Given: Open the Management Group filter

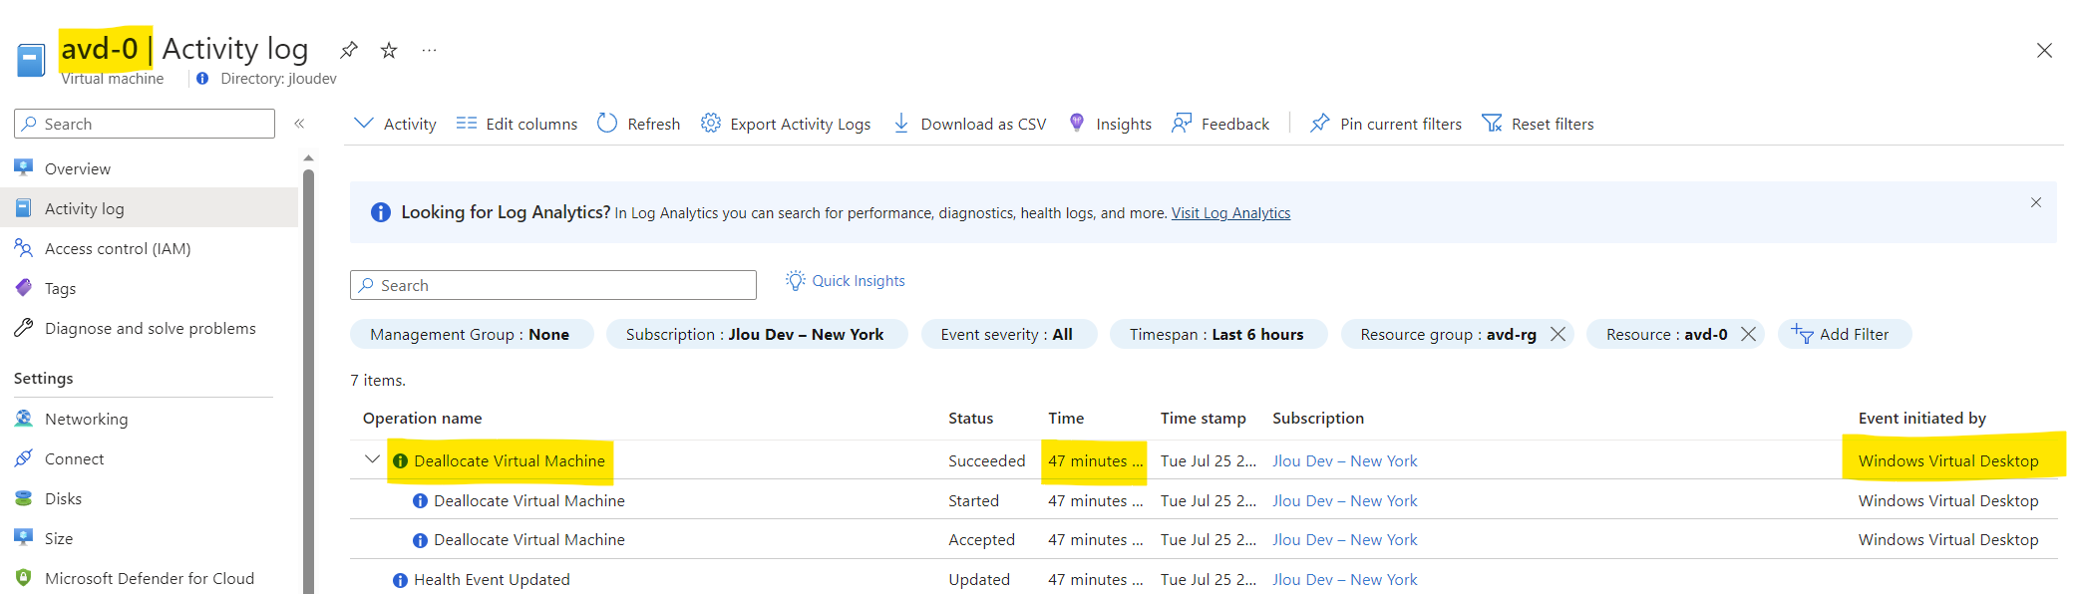Looking at the screenshot, I should (471, 334).
